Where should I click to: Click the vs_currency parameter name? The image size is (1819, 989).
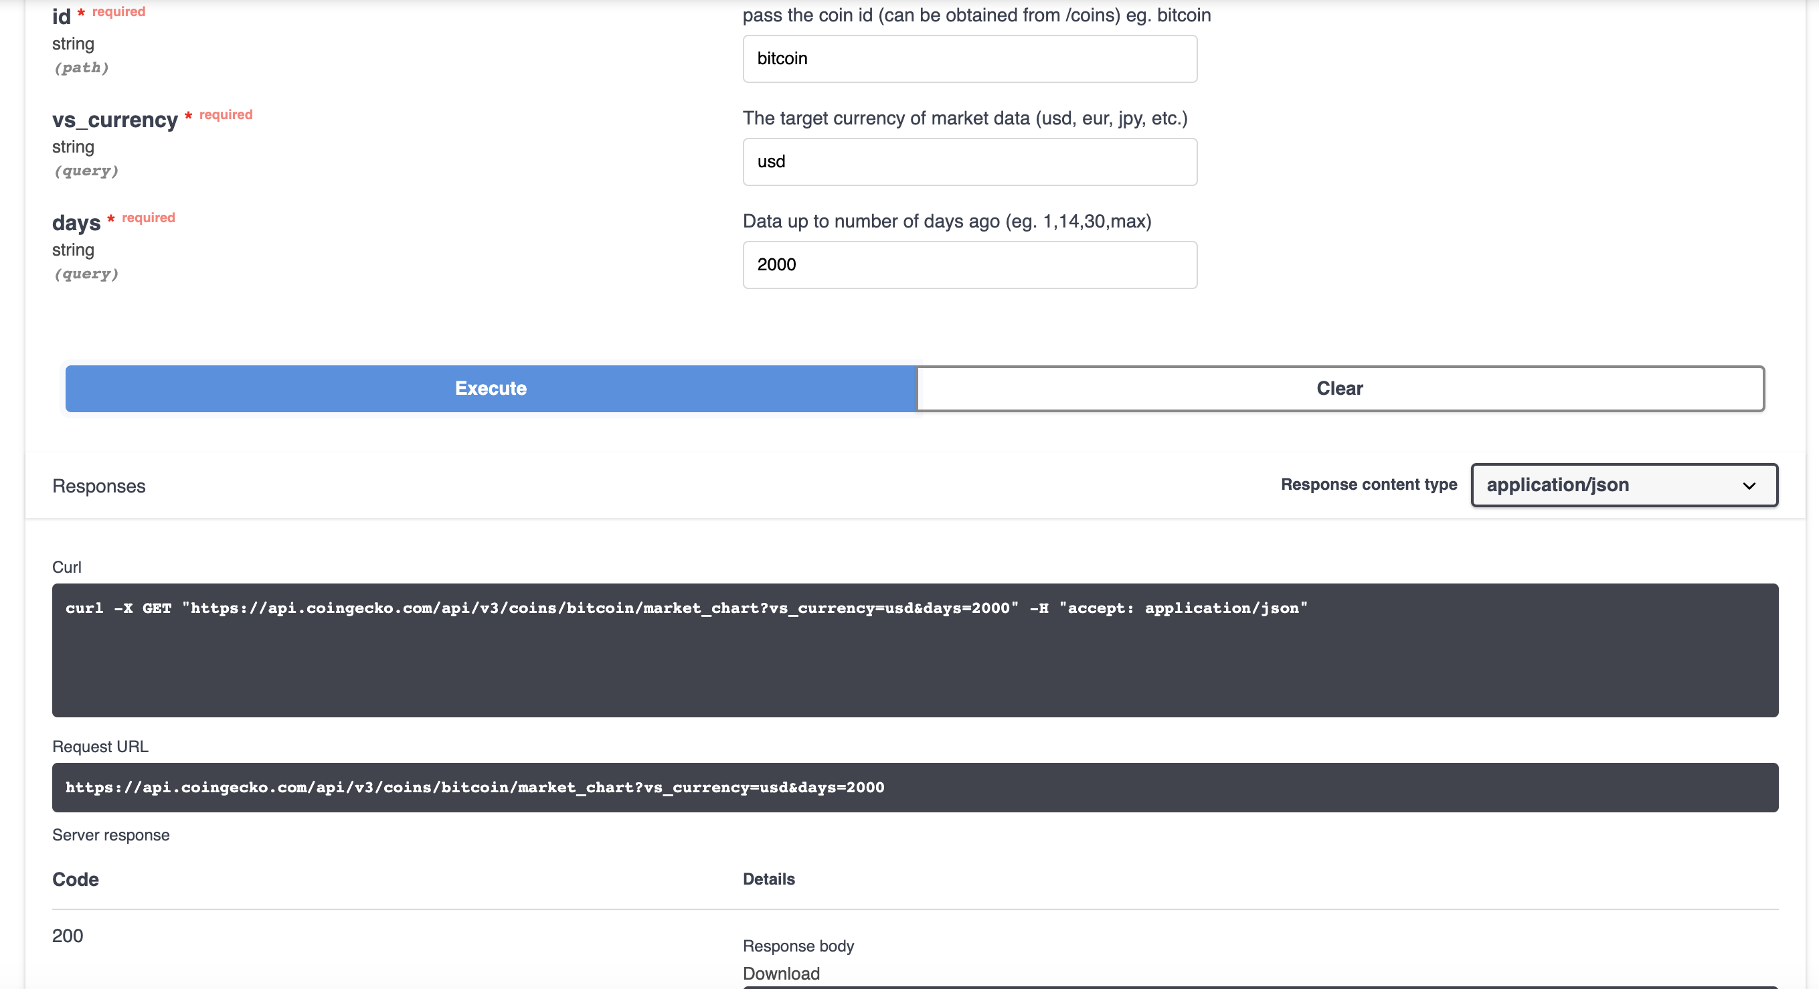[x=115, y=119]
